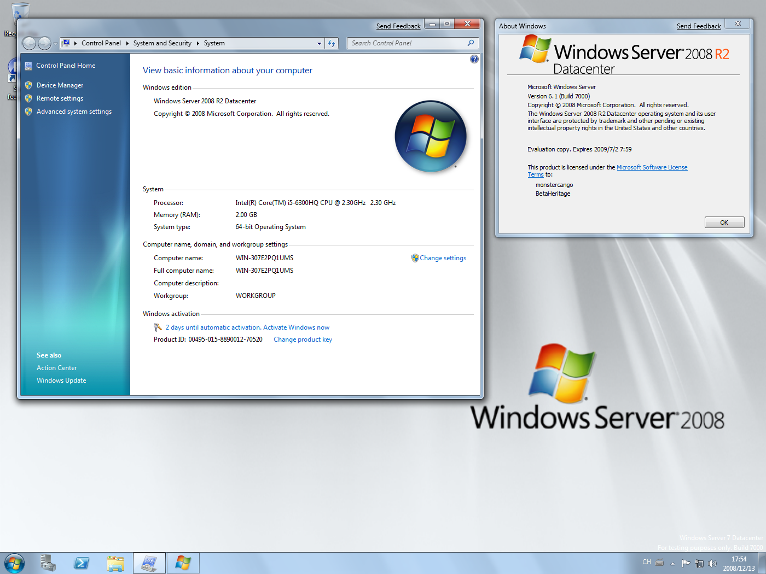Click OK in About Windows dialog
766x574 pixels.
point(724,222)
